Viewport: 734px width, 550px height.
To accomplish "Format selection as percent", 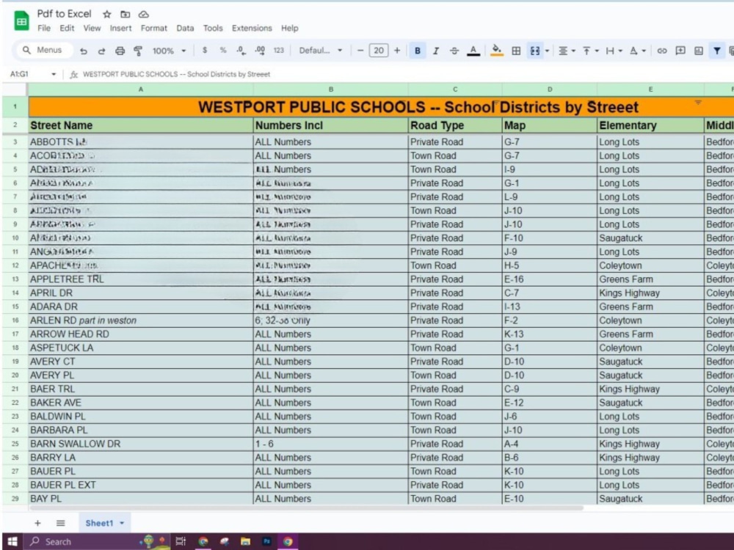I will point(223,50).
